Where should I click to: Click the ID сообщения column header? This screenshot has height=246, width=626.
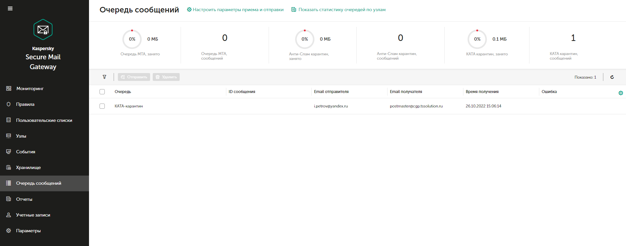(x=242, y=92)
